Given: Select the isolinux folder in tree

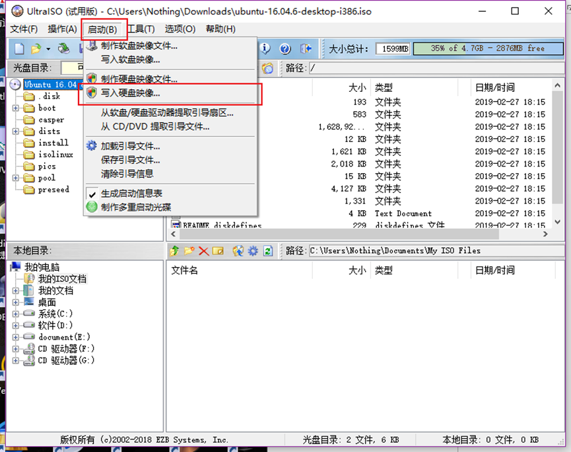Looking at the screenshot, I should click(55, 155).
